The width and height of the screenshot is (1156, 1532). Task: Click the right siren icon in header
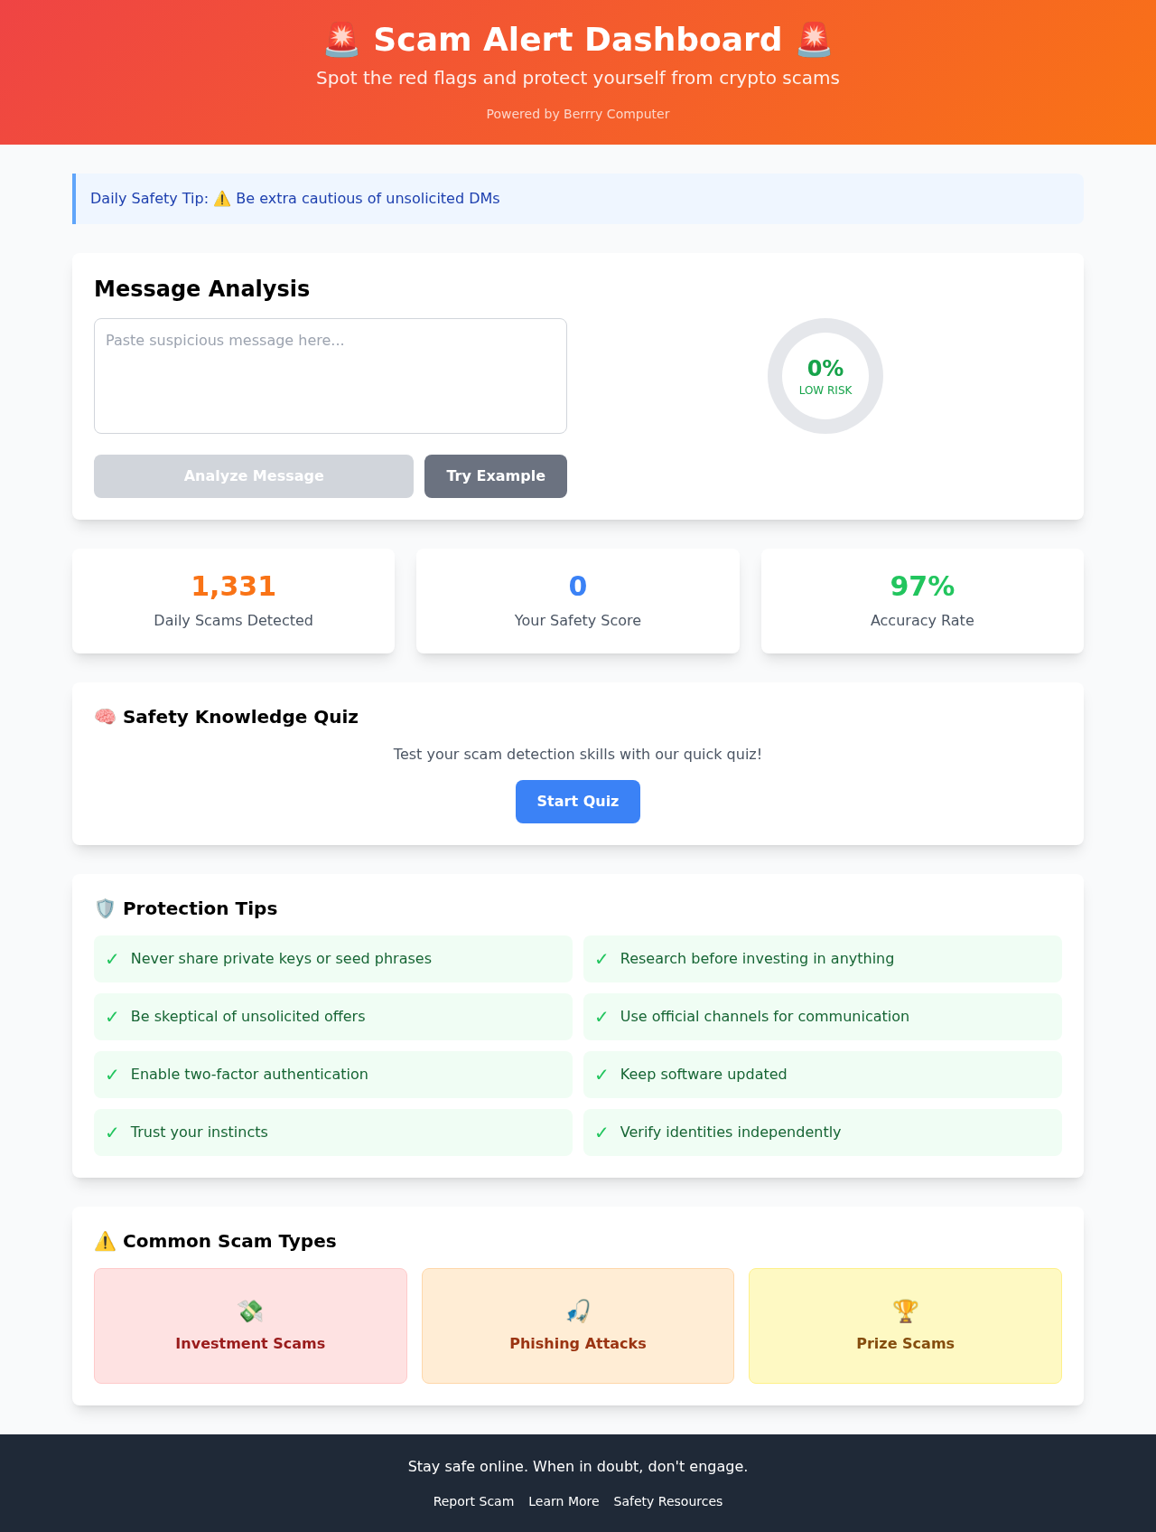[814, 40]
